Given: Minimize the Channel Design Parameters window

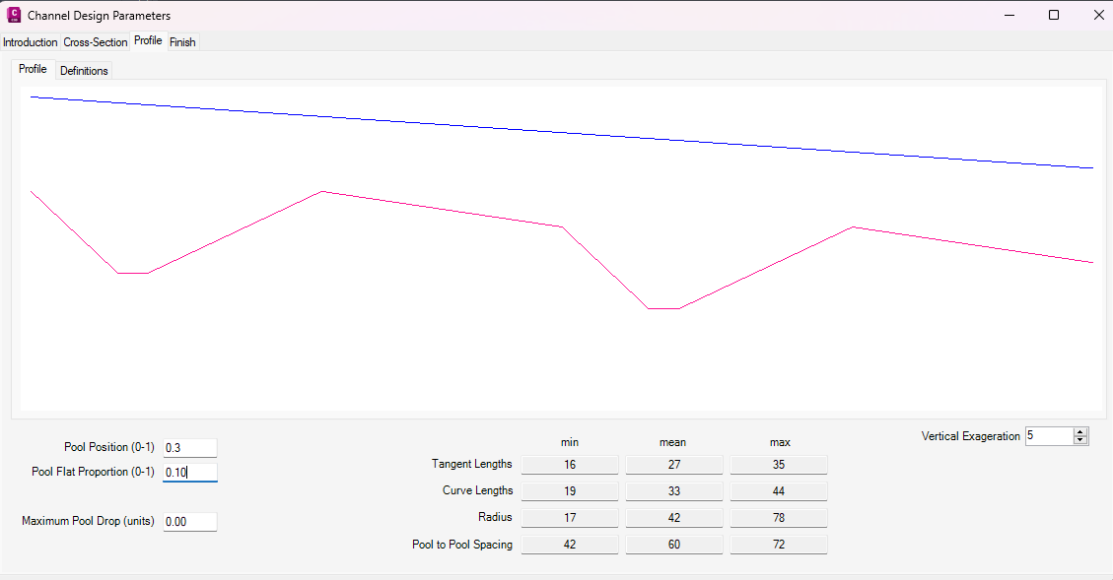Looking at the screenshot, I should (1009, 15).
